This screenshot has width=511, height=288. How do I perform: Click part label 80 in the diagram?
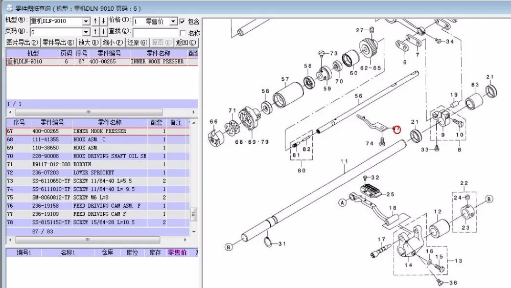click(x=301, y=170)
